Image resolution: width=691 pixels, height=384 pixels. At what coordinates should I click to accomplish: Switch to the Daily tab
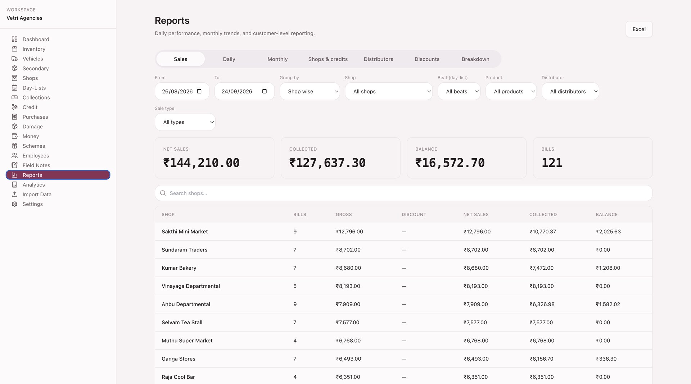[229, 59]
